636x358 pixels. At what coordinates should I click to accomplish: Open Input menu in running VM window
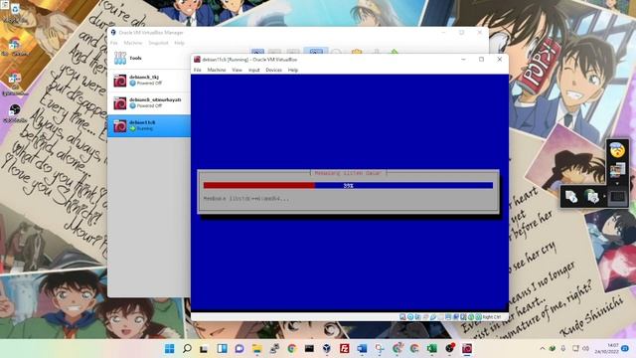click(x=254, y=70)
